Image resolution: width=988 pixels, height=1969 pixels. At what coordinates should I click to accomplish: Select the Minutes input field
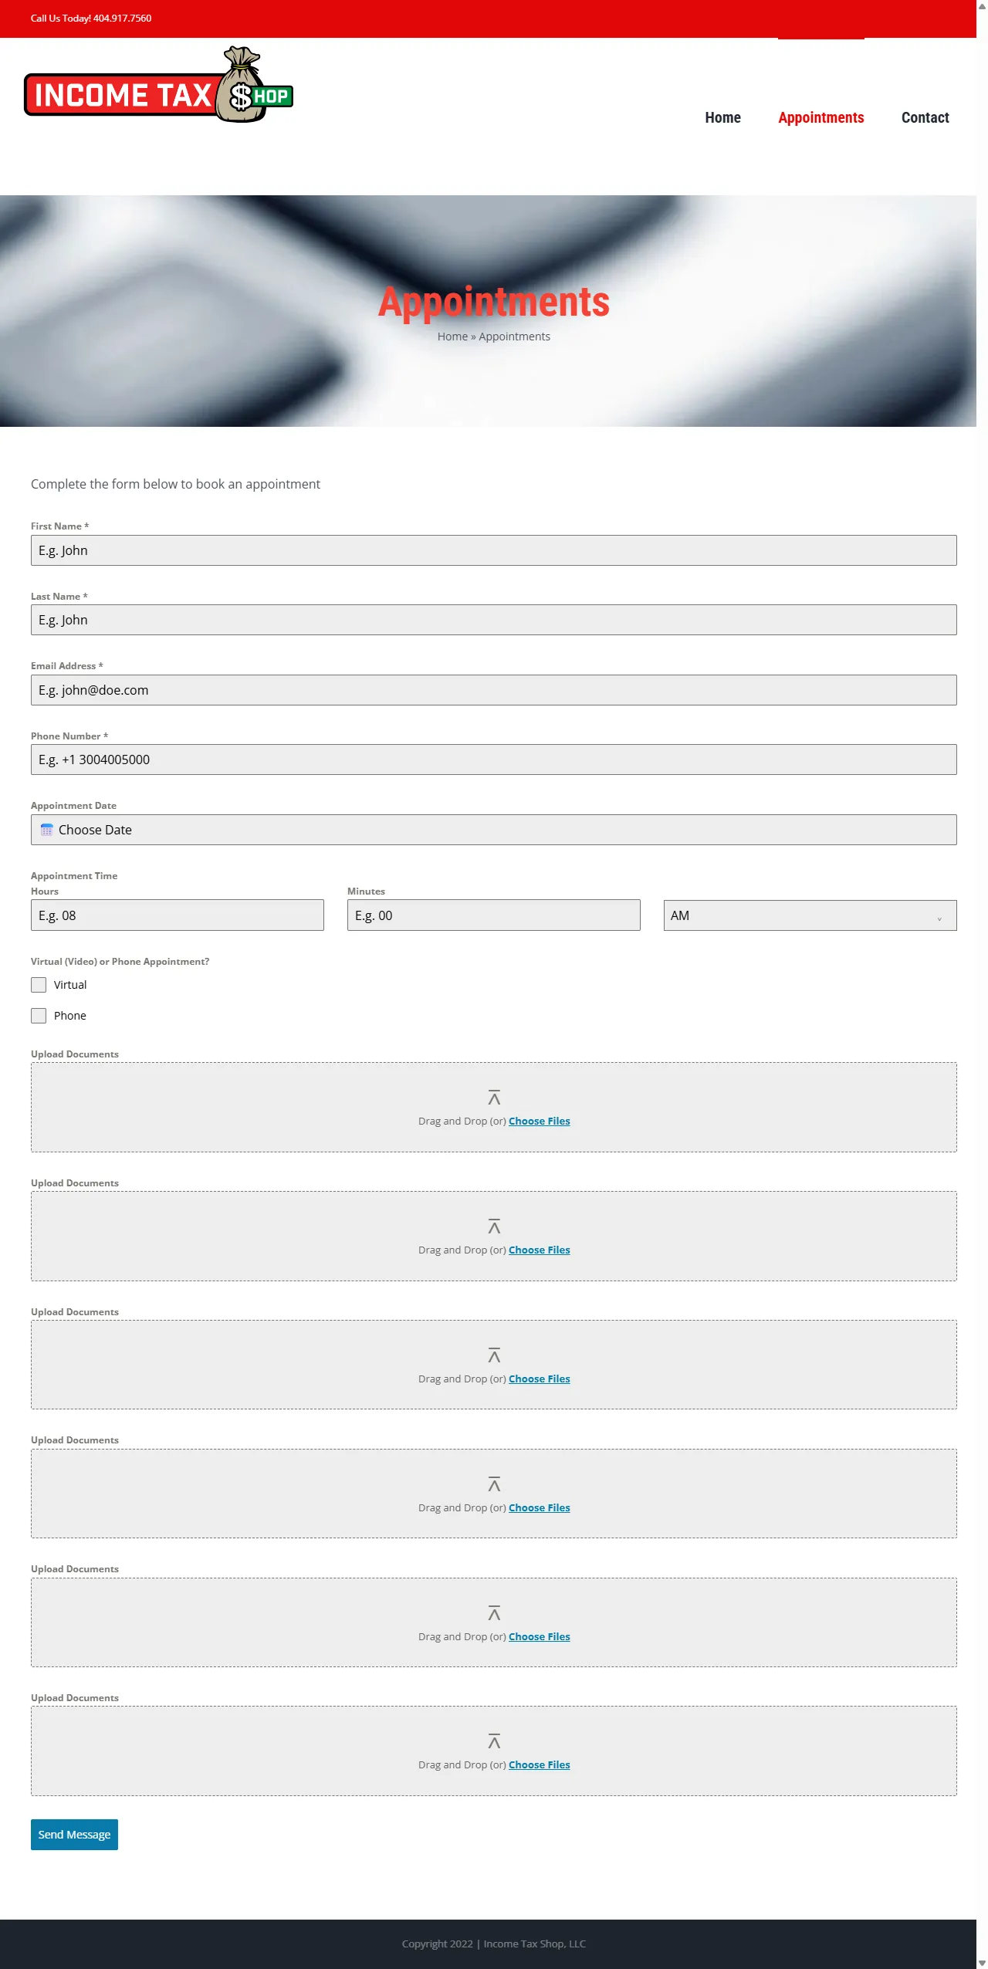coord(494,915)
